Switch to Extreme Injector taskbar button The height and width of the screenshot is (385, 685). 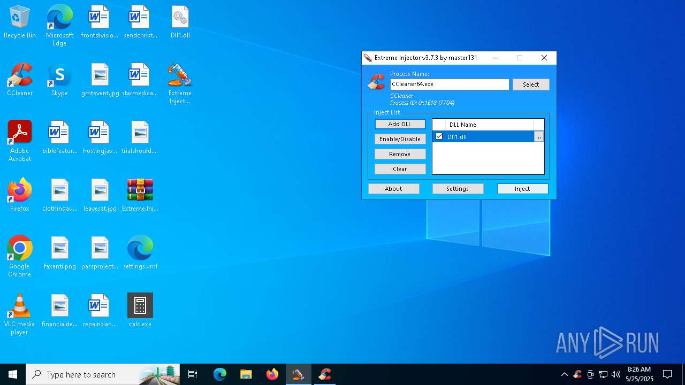(x=298, y=374)
